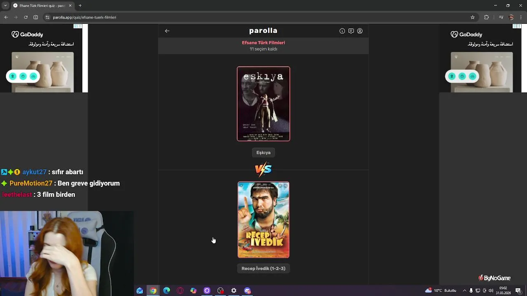The height and width of the screenshot is (296, 527).
Task: Expand the system tray hidden icons chevron
Action: 465,291
